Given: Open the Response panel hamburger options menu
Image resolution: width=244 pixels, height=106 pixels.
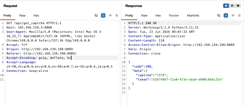Looking at the screenshot, I should pos(239,15).
